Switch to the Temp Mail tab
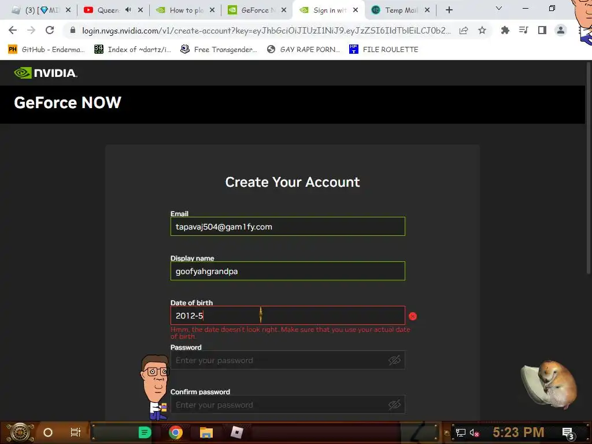The width and height of the screenshot is (592, 444). (x=401, y=10)
